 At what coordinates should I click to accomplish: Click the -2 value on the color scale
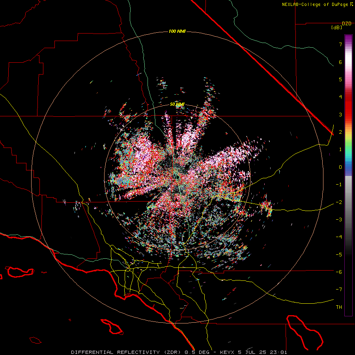click(x=339, y=202)
